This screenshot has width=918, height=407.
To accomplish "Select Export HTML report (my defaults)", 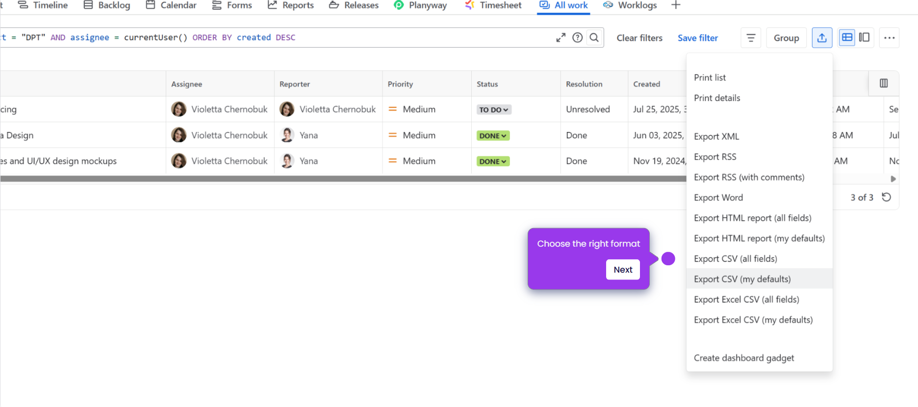I will pyautogui.click(x=760, y=238).
